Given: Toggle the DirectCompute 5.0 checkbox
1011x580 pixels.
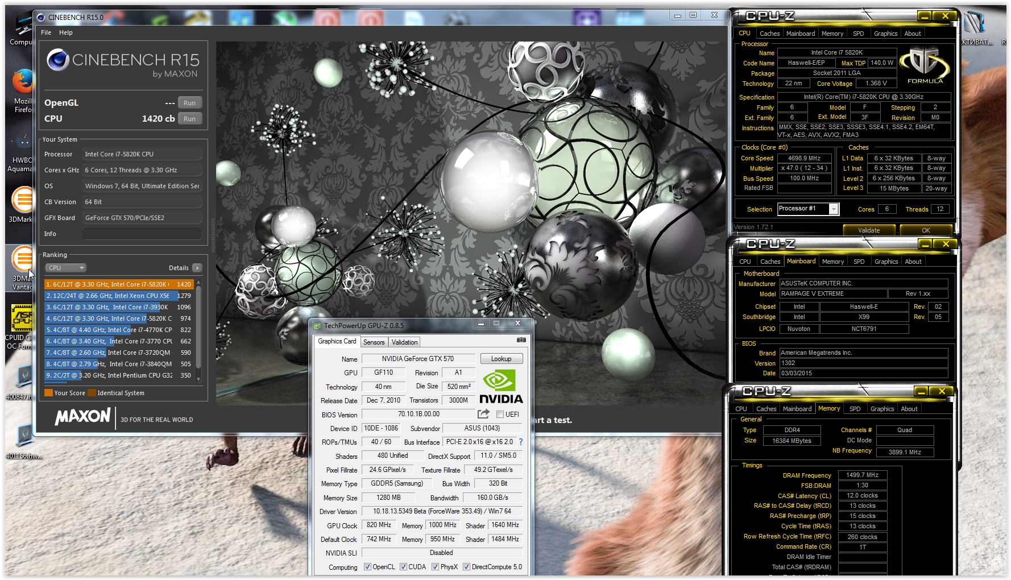Looking at the screenshot, I should point(466,567).
